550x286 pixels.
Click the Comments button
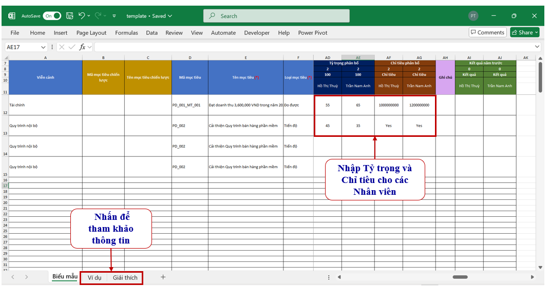(487, 32)
